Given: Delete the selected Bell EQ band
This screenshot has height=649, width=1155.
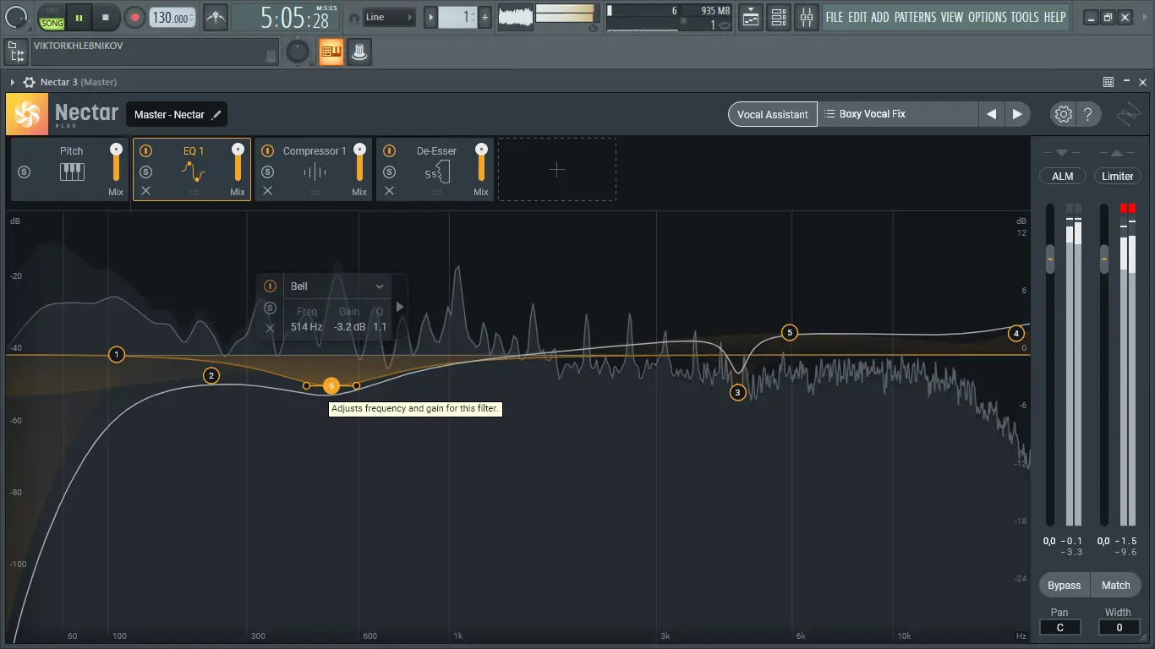Looking at the screenshot, I should [x=271, y=328].
